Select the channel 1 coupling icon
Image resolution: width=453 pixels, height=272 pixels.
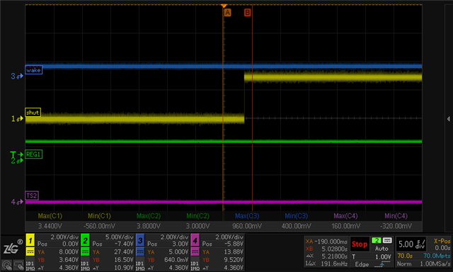(x=30, y=251)
